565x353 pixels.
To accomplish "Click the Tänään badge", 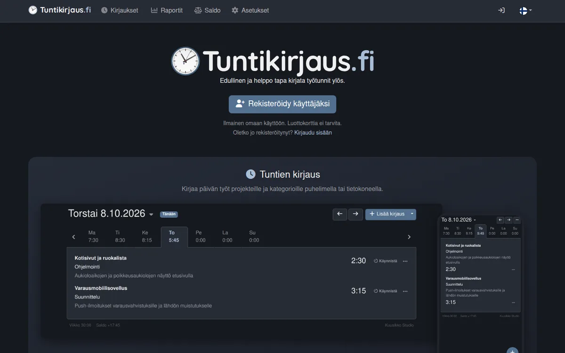I will pos(169,214).
